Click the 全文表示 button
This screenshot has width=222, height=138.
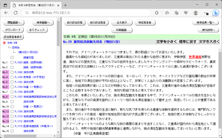[x=122, y=23]
